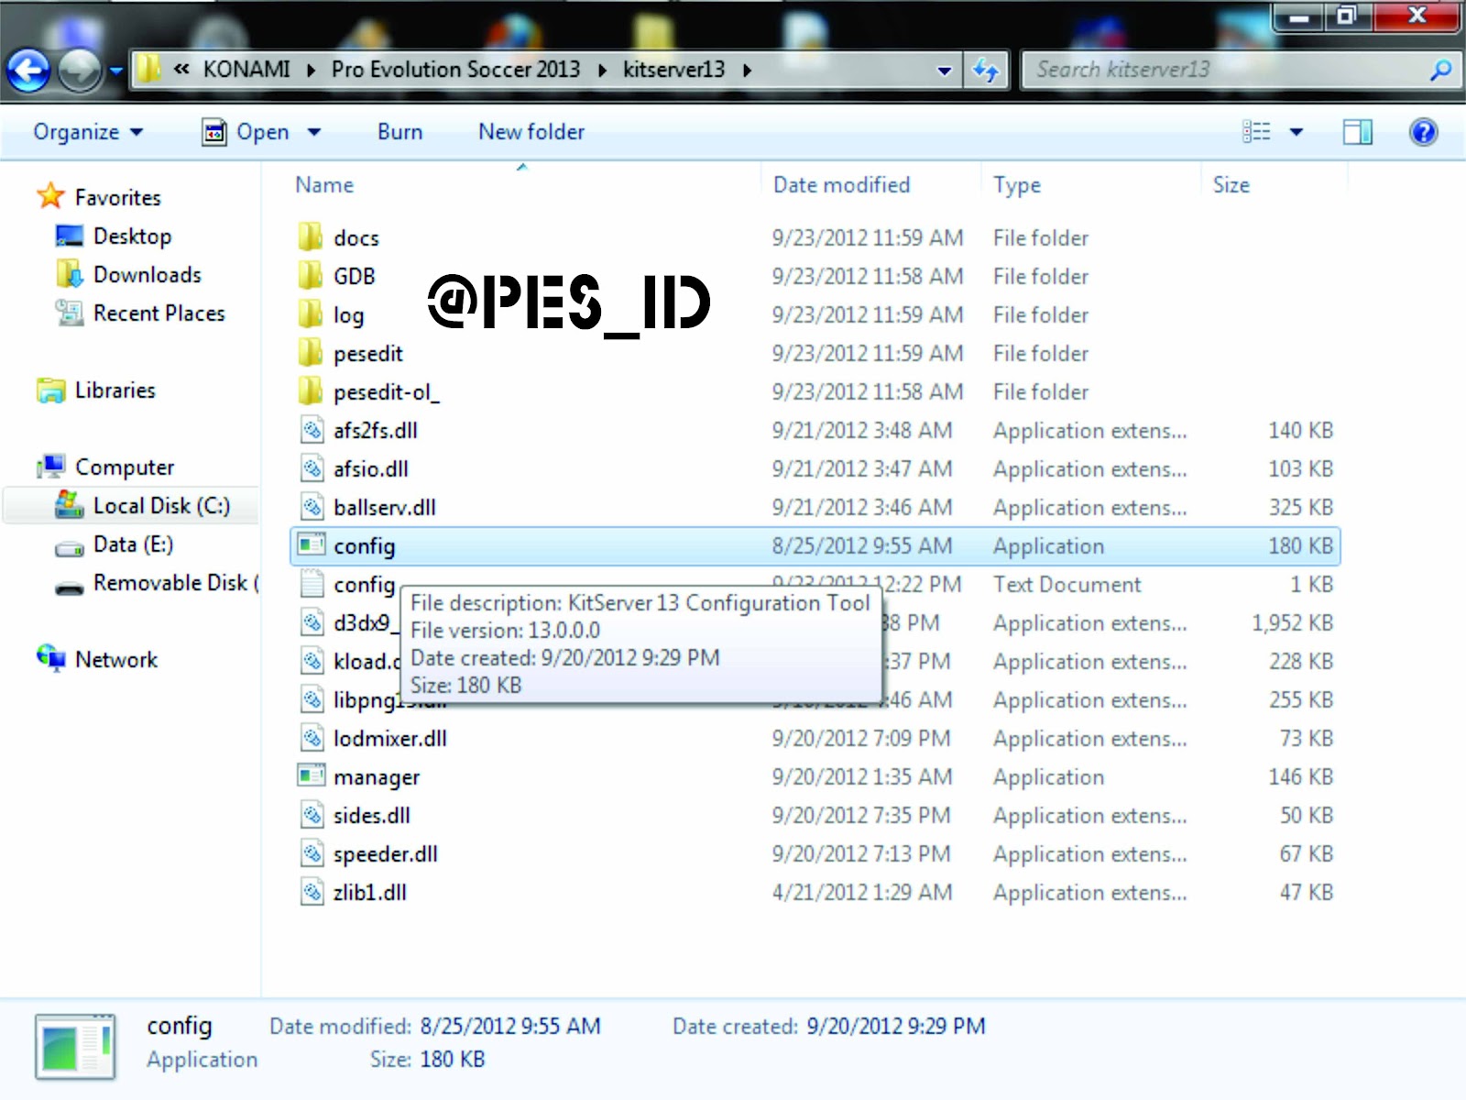Image resolution: width=1466 pixels, height=1100 pixels.
Task: Select the GDB folder icon
Action: coord(311,276)
